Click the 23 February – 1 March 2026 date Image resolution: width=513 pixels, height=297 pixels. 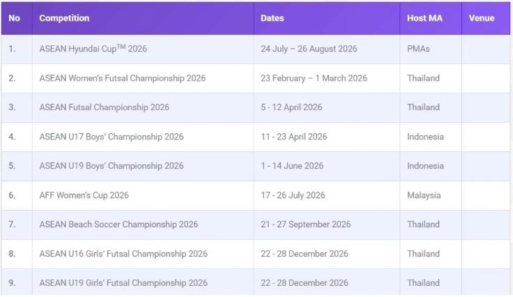click(x=314, y=78)
